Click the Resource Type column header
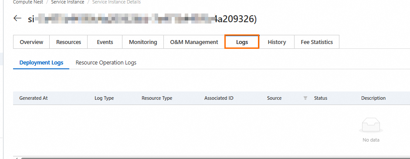Viewport: 410px width, 159px height. point(157,98)
